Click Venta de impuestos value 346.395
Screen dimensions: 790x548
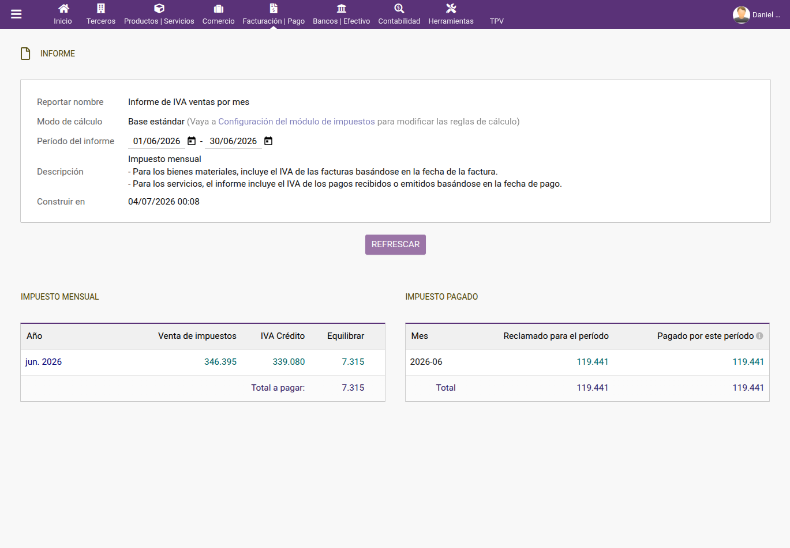pyautogui.click(x=220, y=362)
